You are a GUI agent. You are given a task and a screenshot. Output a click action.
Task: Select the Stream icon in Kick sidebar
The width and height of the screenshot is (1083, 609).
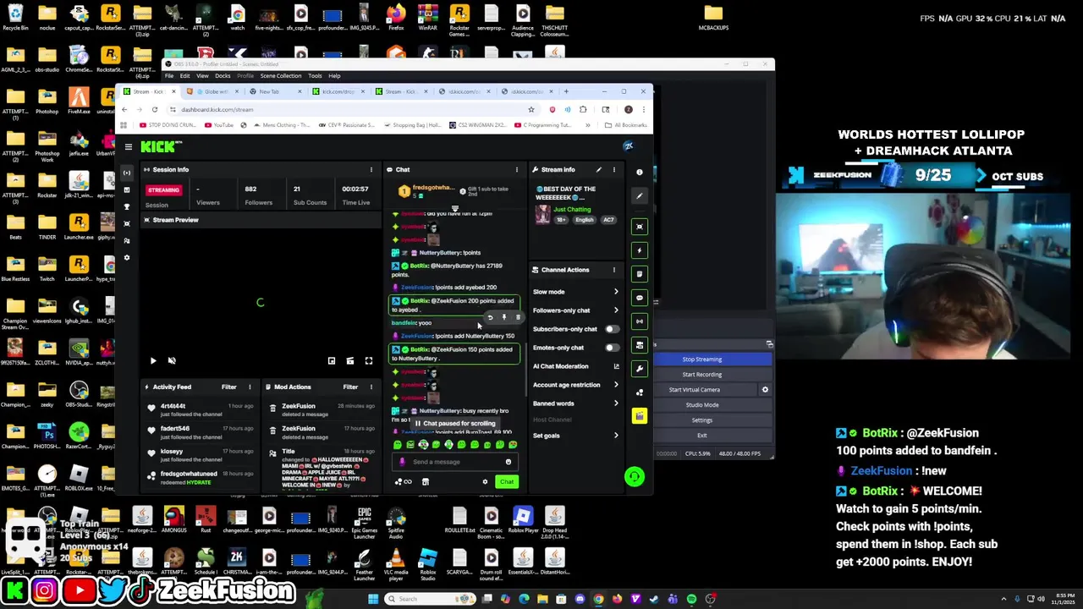[127, 173]
